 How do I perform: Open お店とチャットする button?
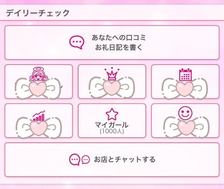(x=112, y=160)
